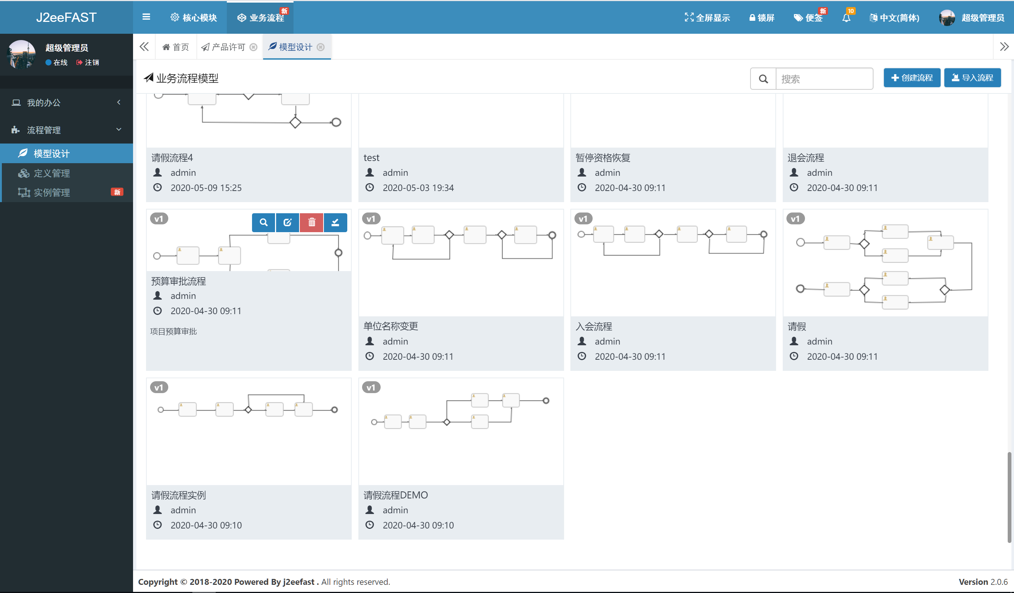The width and height of the screenshot is (1014, 593).
Task: Close the 产品许可 tab
Action: [253, 47]
